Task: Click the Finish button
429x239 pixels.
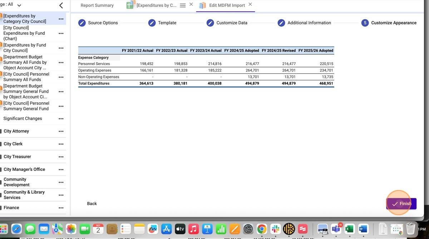Action: coord(401,204)
